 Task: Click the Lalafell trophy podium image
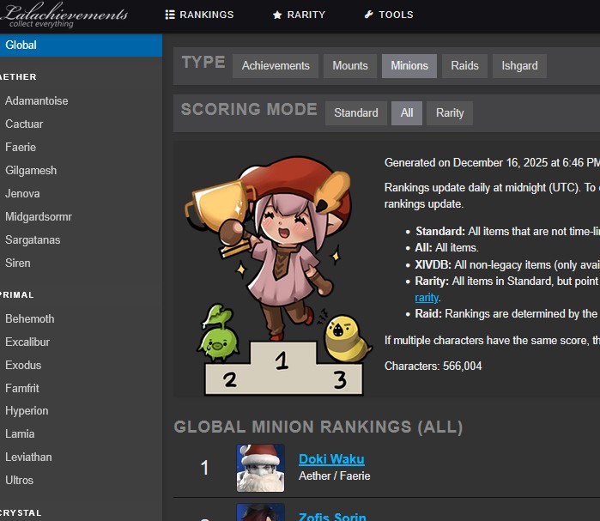click(x=276, y=270)
